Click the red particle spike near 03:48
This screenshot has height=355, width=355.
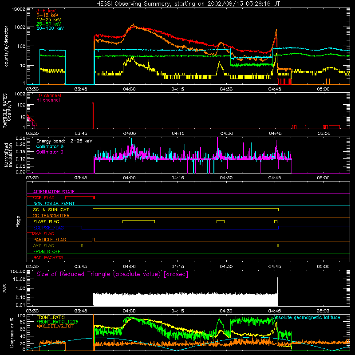point(93,115)
